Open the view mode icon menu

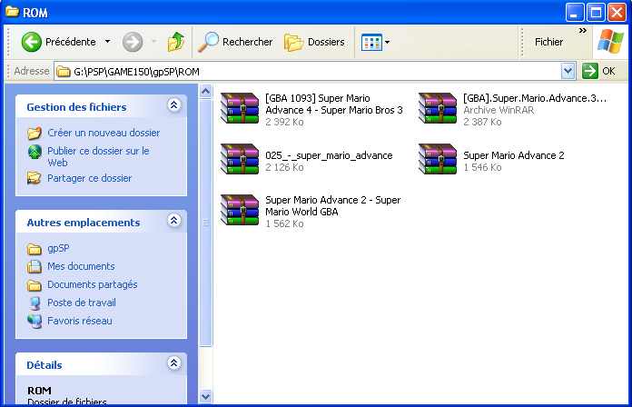[371, 42]
